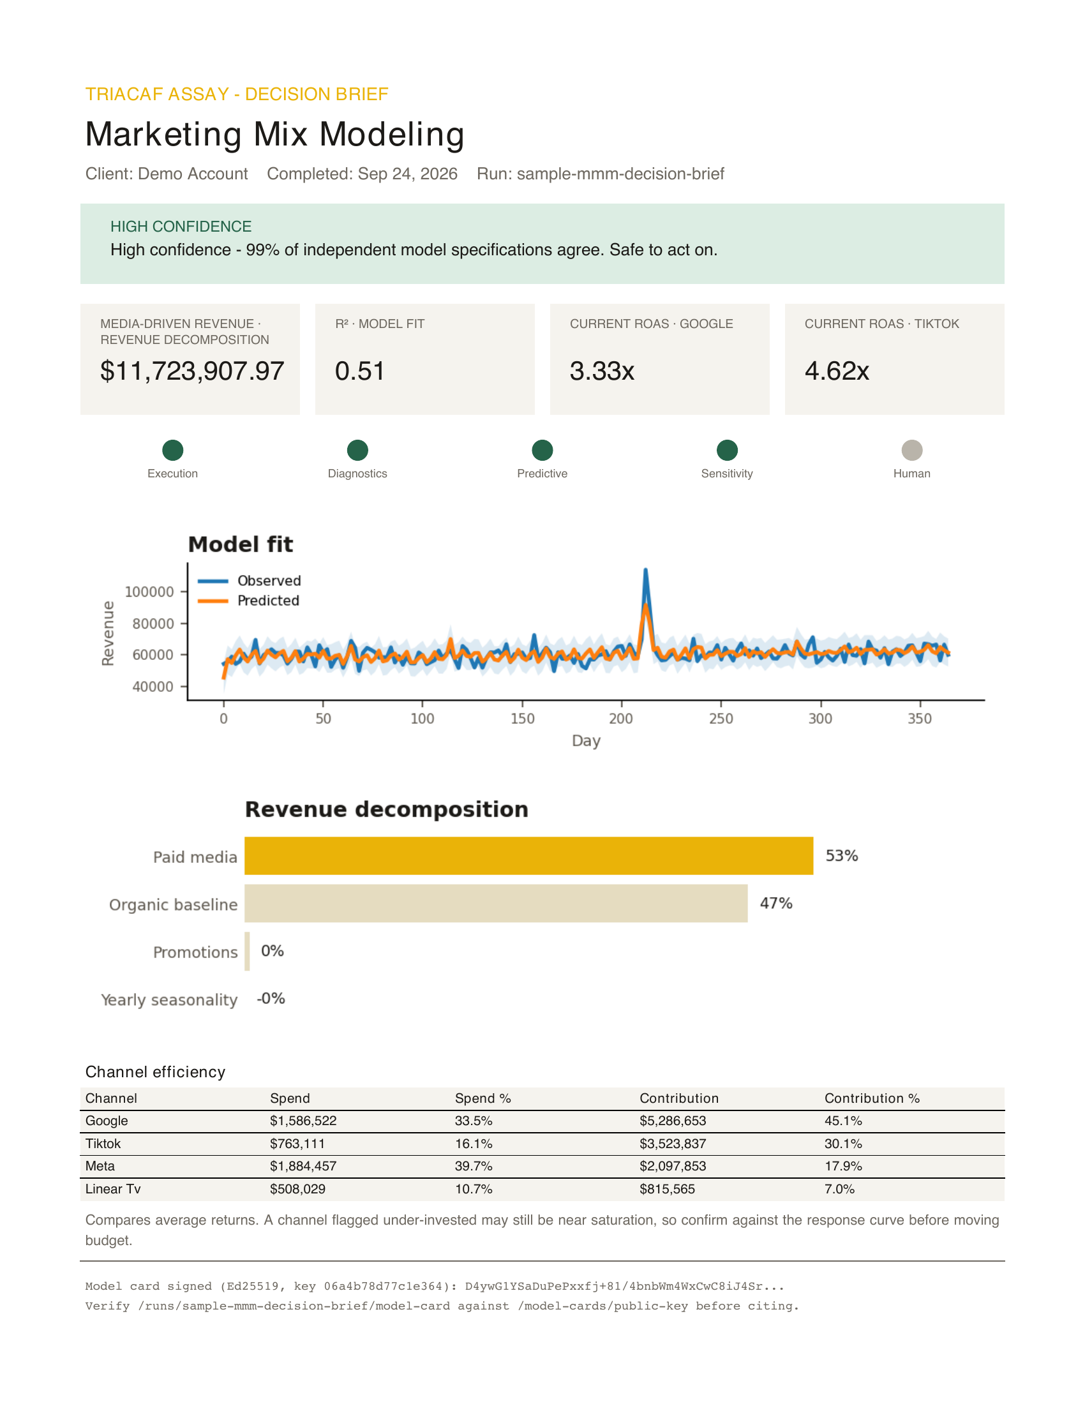
Task: Click the 'Compares average returns' note
Action: (x=542, y=1230)
